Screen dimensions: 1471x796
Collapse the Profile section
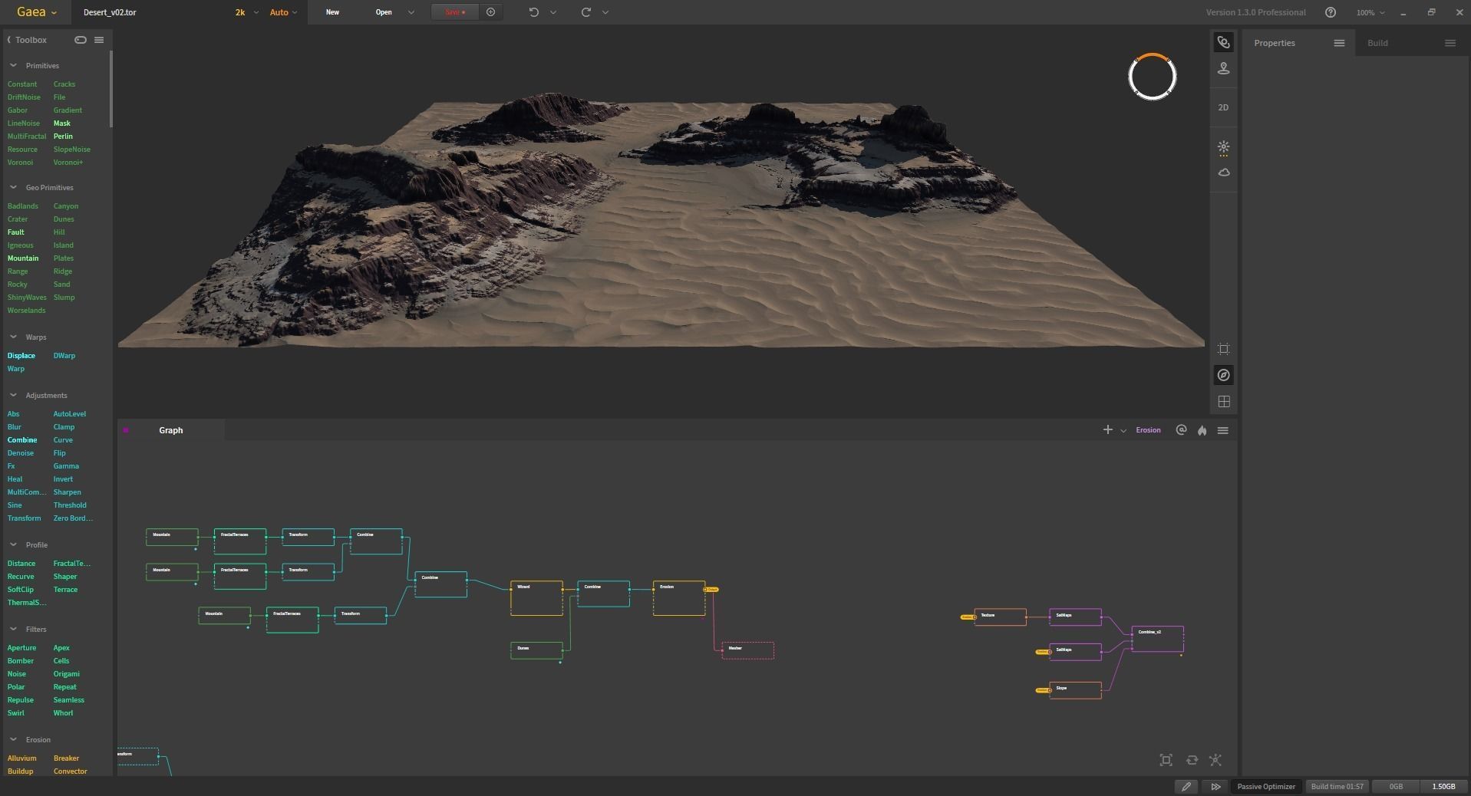(x=13, y=544)
